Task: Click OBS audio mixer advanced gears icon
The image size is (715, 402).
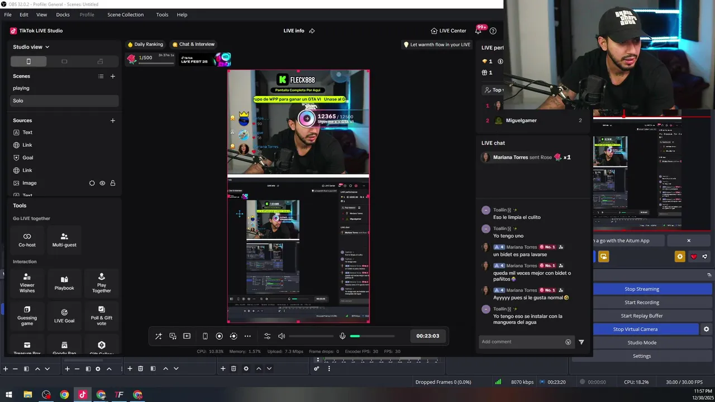Action: (x=317, y=368)
